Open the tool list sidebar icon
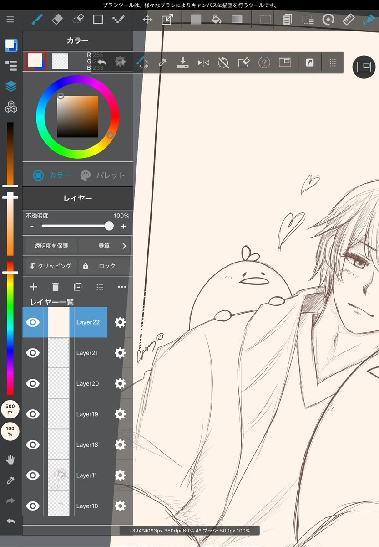The height and width of the screenshot is (547, 379). (11, 66)
